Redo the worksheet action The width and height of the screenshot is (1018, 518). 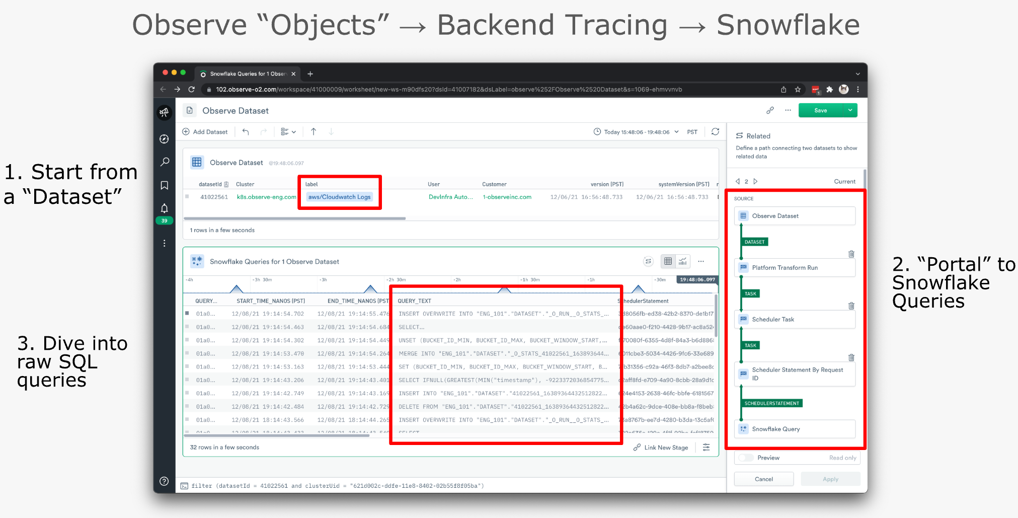pos(264,132)
